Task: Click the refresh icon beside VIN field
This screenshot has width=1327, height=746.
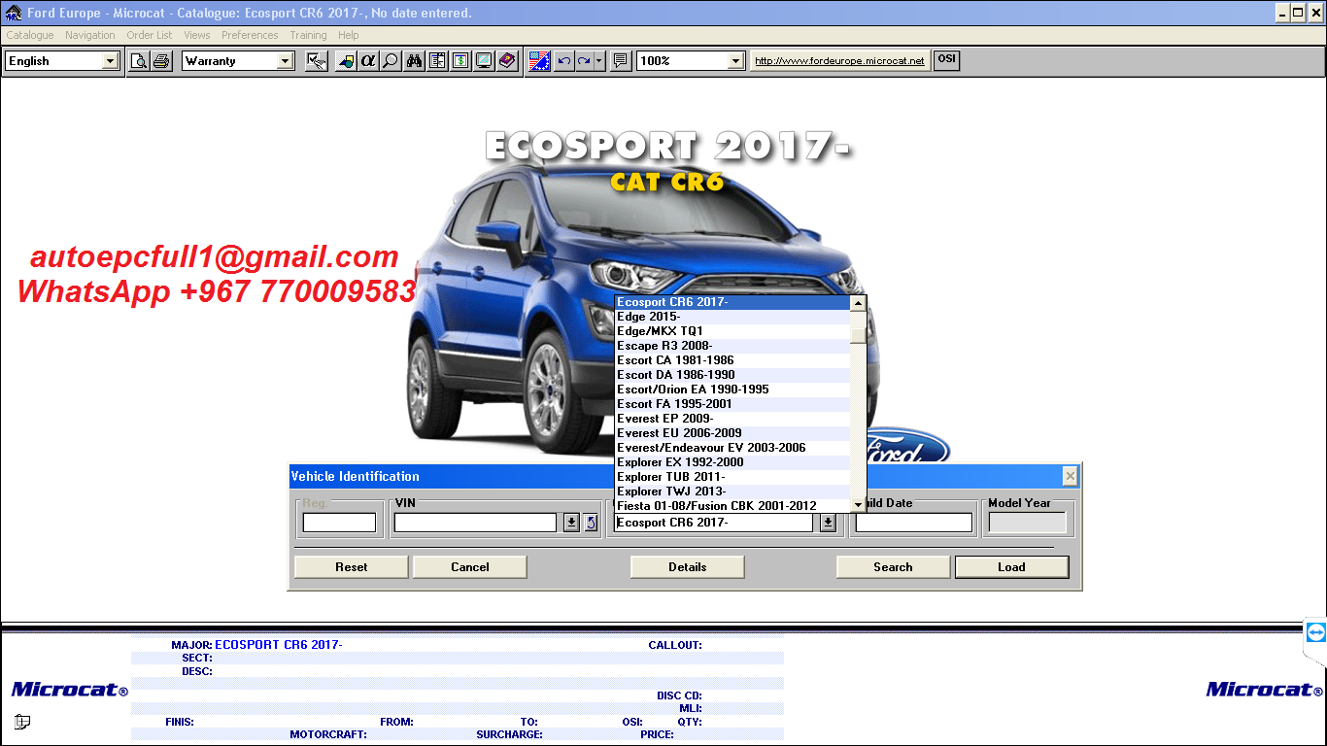Action: 591,523
